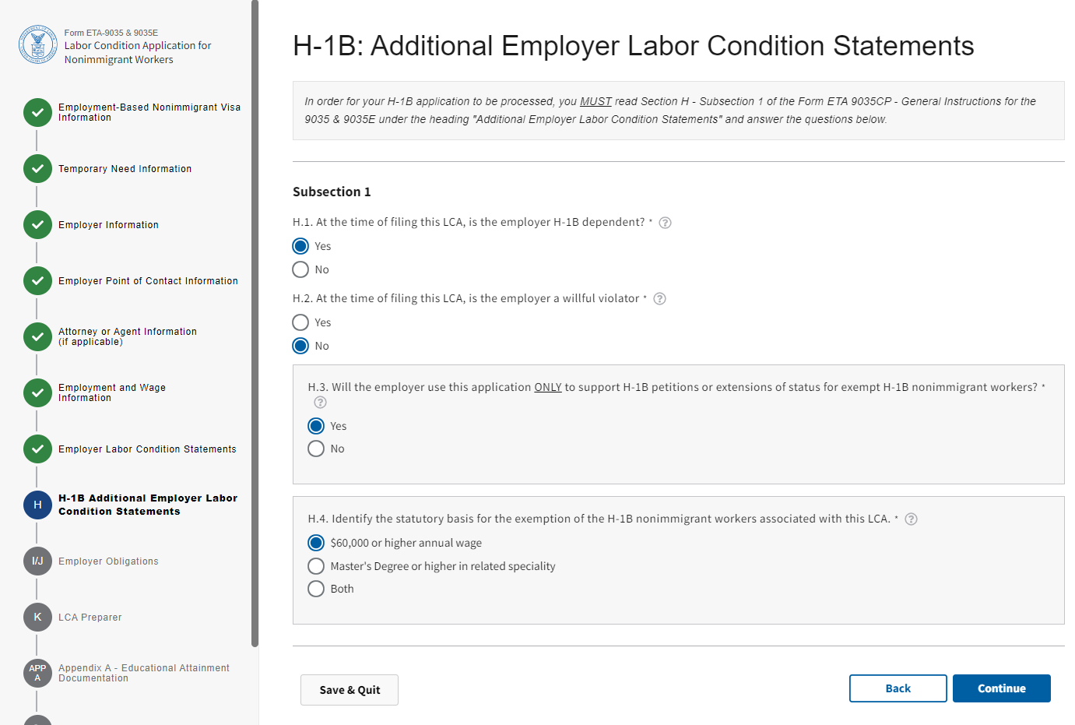Click the H step circle in sidebar

point(37,505)
